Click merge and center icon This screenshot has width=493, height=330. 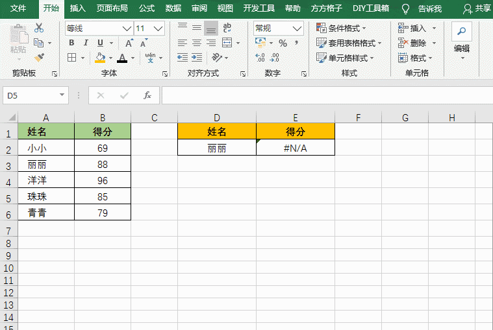pyautogui.click(x=227, y=43)
